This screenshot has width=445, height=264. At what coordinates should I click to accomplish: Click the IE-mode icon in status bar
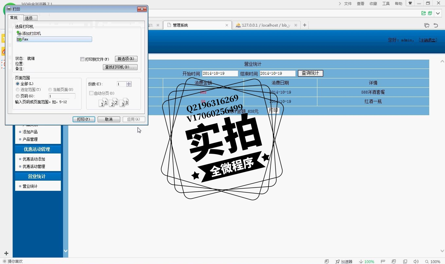(x=394, y=262)
